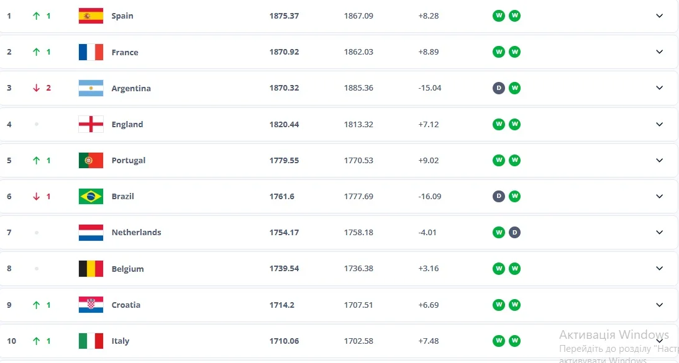Click the France flag icon

(91, 52)
